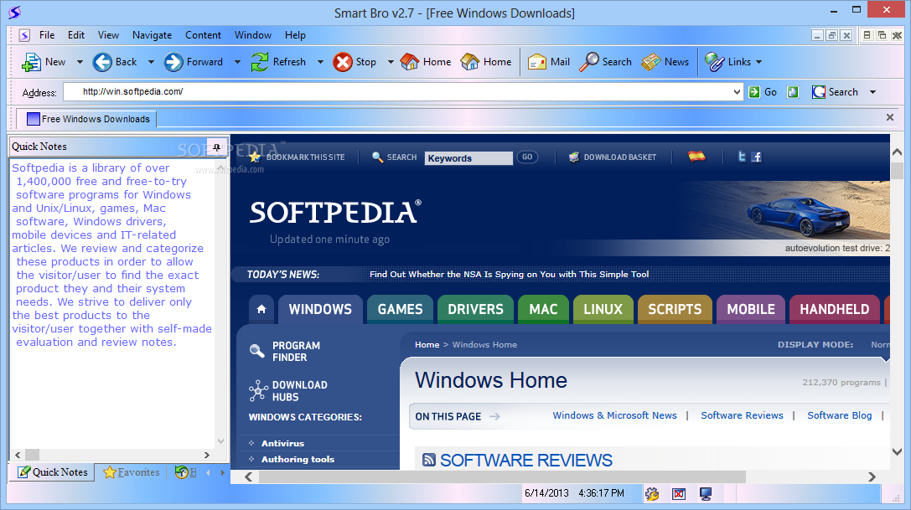This screenshot has height=510, width=911.
Task: Open the Antivirus category link
Action: pos(282,443)
